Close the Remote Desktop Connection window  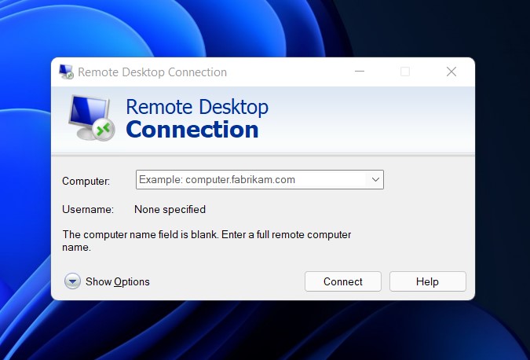451,72
